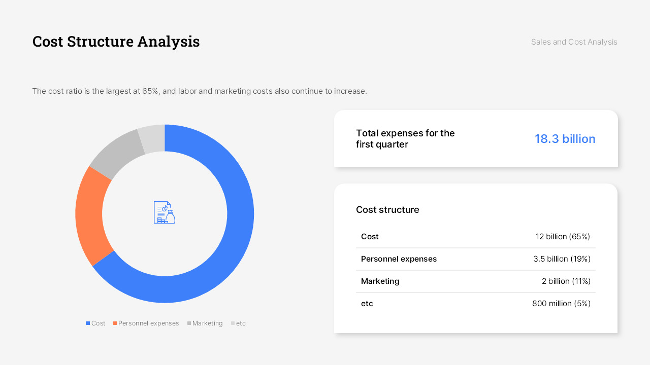
Task: Select the Personnel expenses table row
Action: click(475, 259)
